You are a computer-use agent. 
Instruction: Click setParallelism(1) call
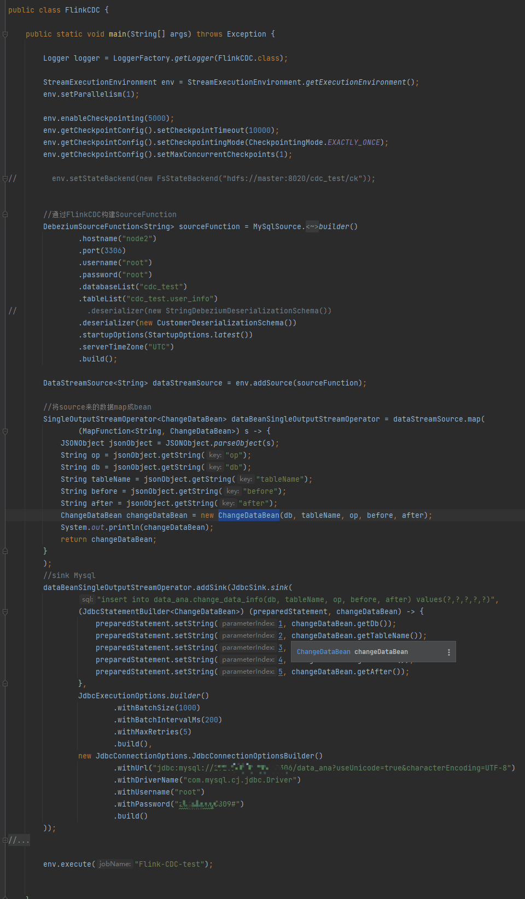point(98,94)
